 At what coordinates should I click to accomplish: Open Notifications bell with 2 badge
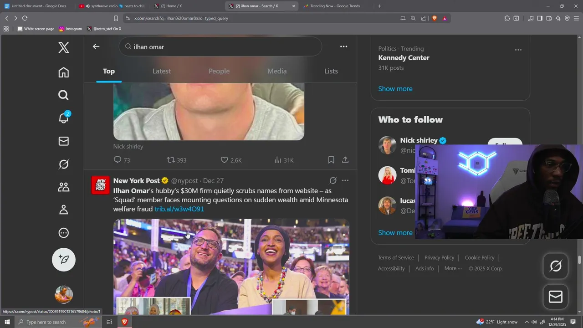pyautogui.click(x=64, y=118)
